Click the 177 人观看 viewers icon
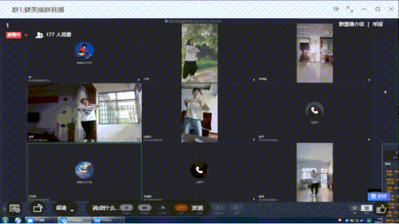The image size is (399, 224). pos(39,35)
